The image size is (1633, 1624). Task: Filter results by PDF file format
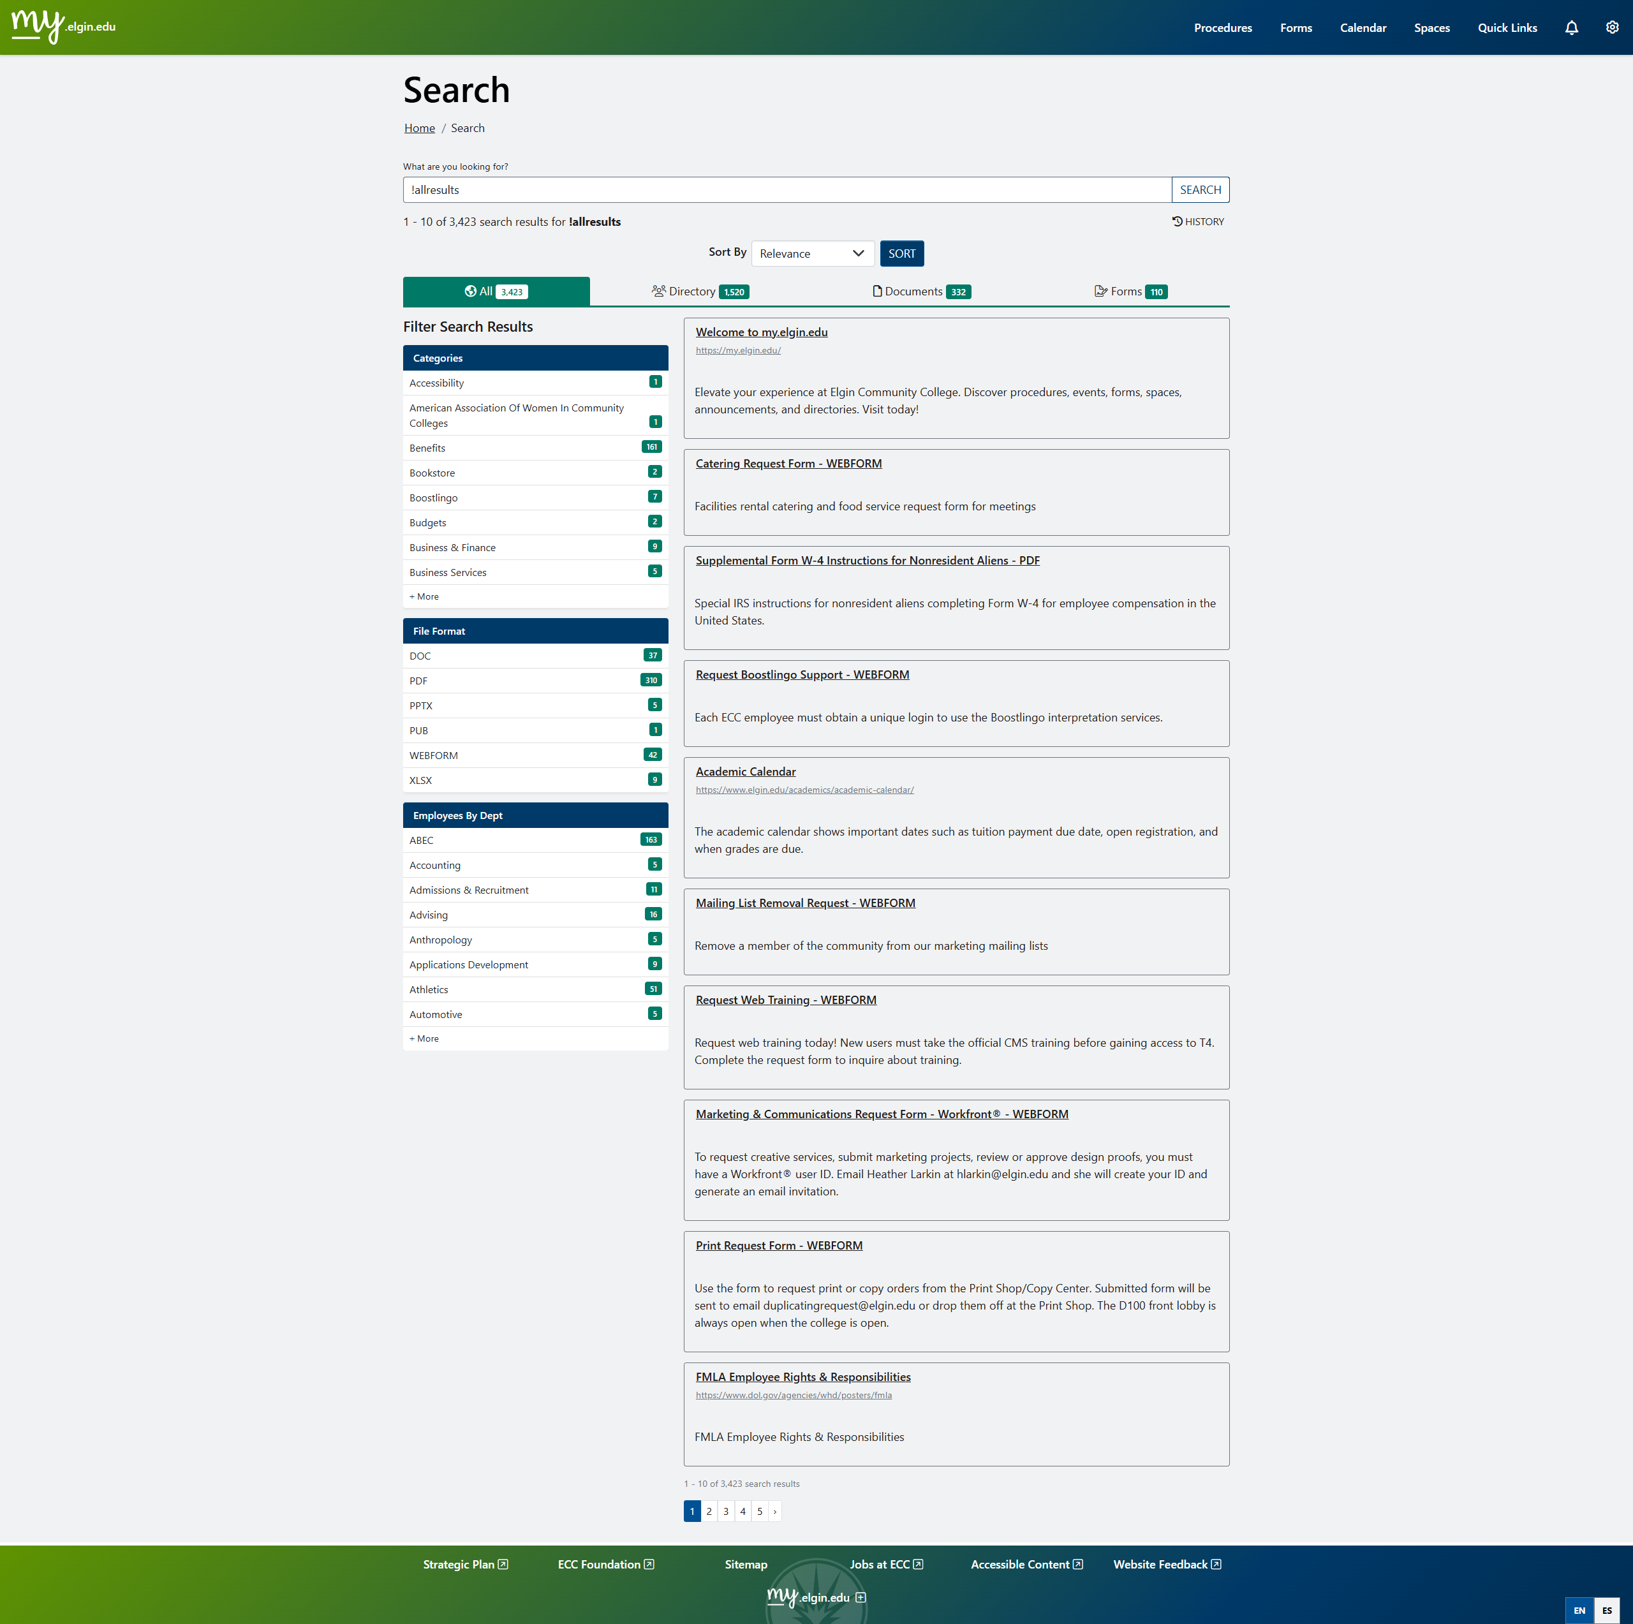tap(418, 681)
